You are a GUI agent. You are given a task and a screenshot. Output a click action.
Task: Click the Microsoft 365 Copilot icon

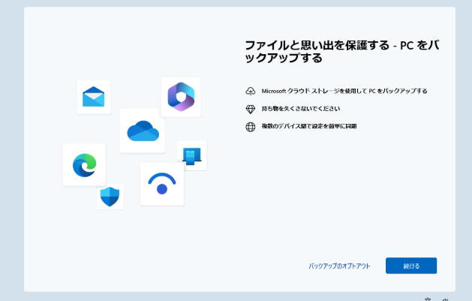coord(181,96)
